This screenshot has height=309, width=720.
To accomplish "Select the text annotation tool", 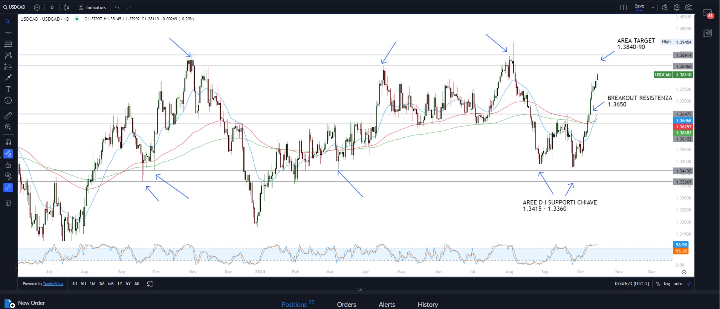I will (x=8, y=89).
